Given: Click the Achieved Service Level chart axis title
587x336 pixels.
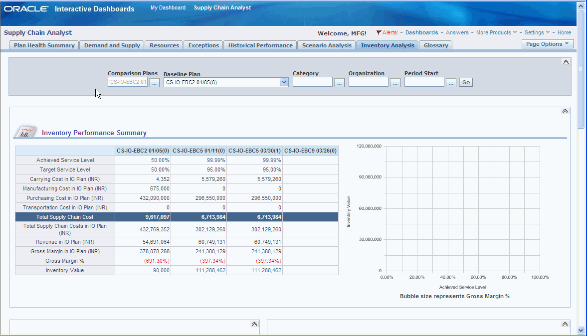Looking at the screenshot, I should click(462, 287).
